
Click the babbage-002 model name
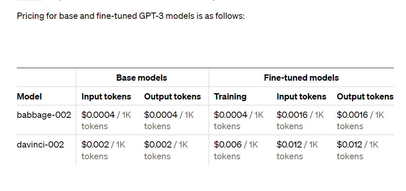tap(44, 115)
